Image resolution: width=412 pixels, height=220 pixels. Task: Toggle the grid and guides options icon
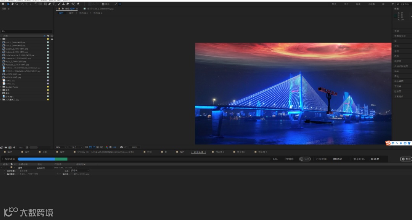101,147
